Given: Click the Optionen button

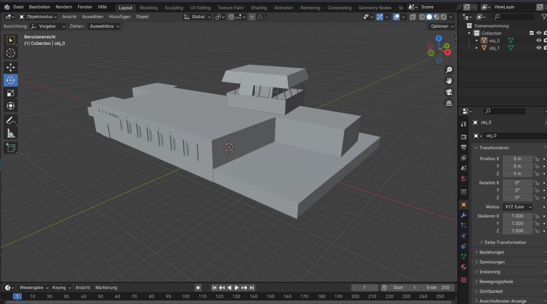Looking at the screenshot, I should (x=442, y=26).
